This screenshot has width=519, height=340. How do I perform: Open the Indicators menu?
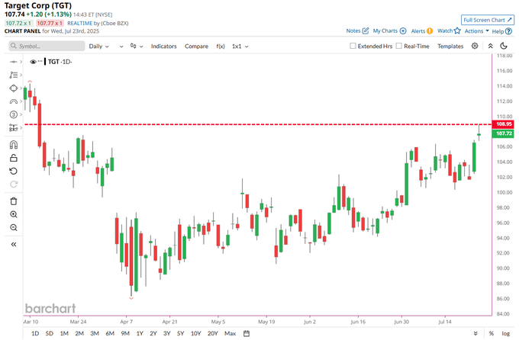[x=164, y=47]
